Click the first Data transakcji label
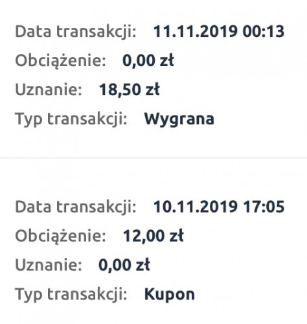 click(x=76, y=32)
